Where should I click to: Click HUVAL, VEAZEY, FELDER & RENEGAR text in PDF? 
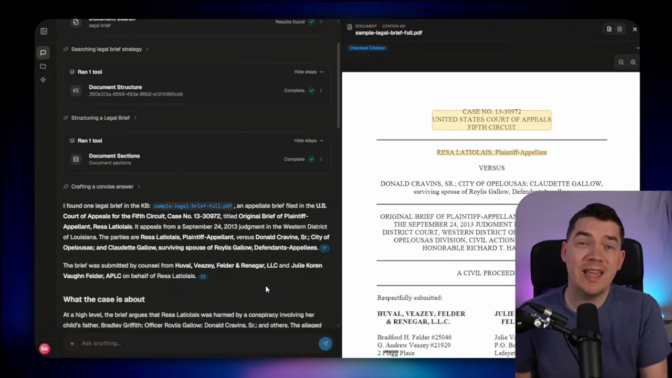[421, 318]
